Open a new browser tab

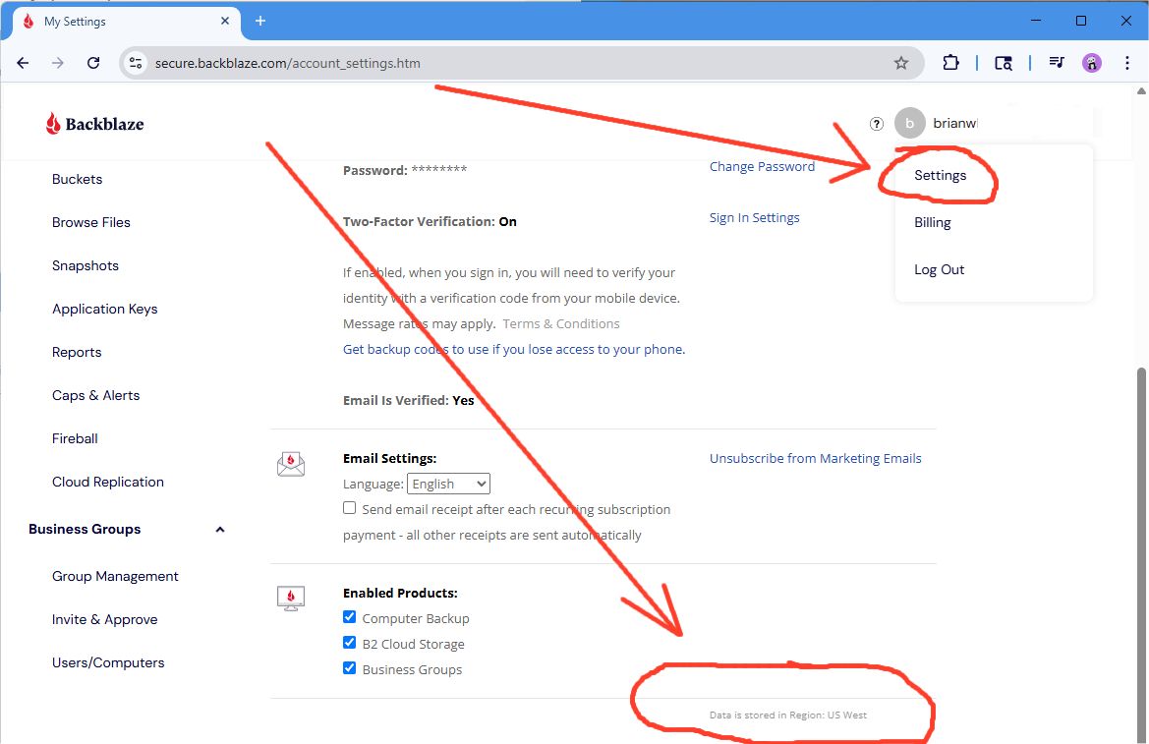[260, 21]
